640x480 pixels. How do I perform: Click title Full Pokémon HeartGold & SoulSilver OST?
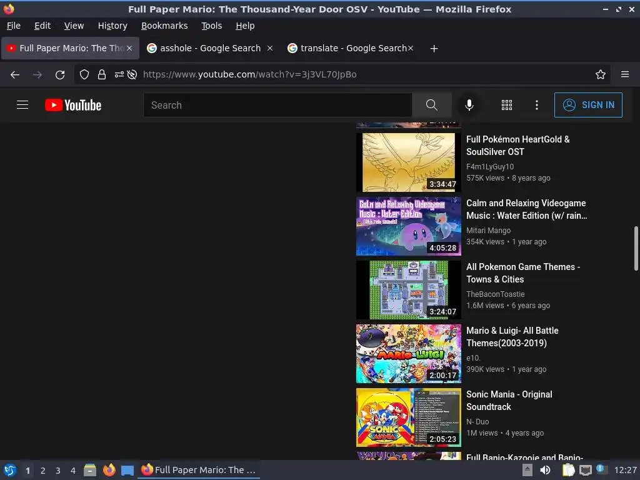pos(518,145)
